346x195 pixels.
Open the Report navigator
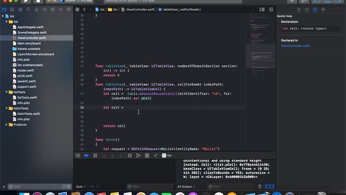[69, 10]
